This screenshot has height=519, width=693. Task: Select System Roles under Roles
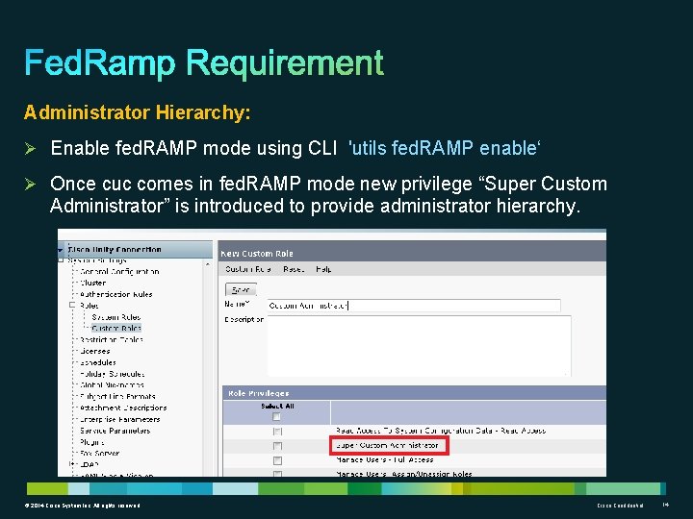116,317
